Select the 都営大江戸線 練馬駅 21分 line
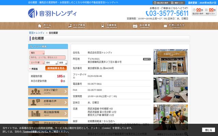The height and width of the screenshot is (136, 218). tap(101, 115)
